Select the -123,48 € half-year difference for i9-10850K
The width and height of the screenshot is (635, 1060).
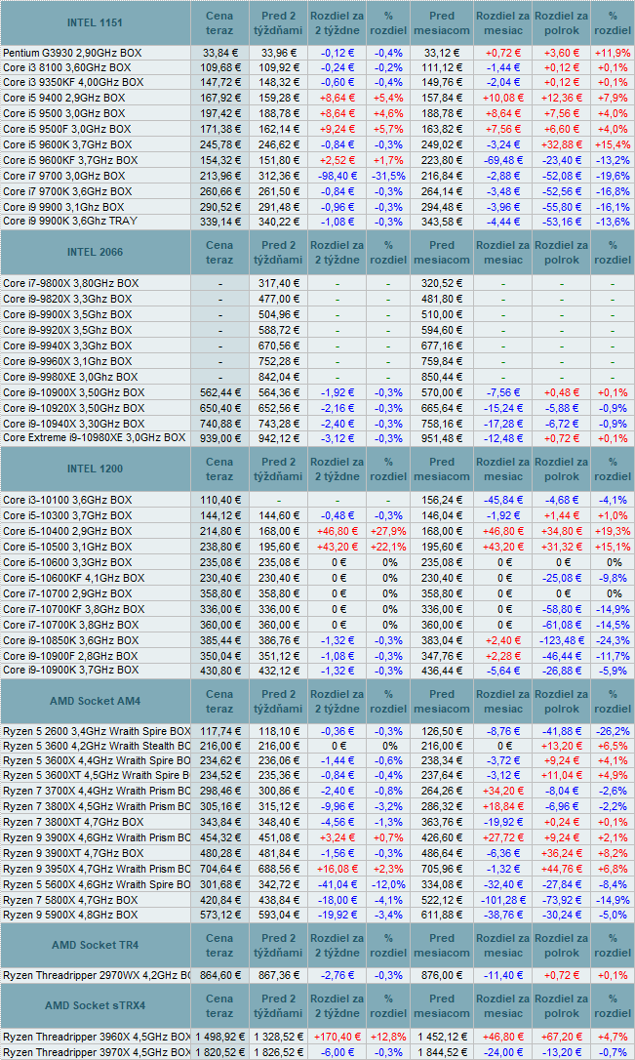click(562, 640)
